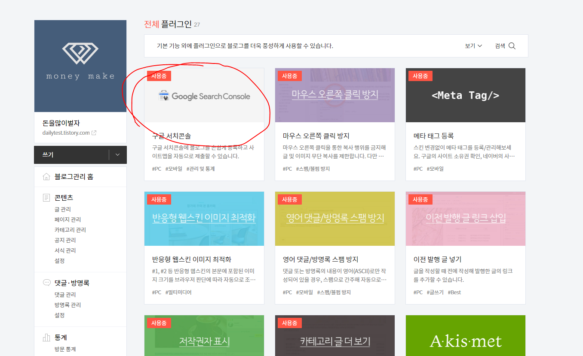
Task: Click #Best tag
Action: [454, 293]
